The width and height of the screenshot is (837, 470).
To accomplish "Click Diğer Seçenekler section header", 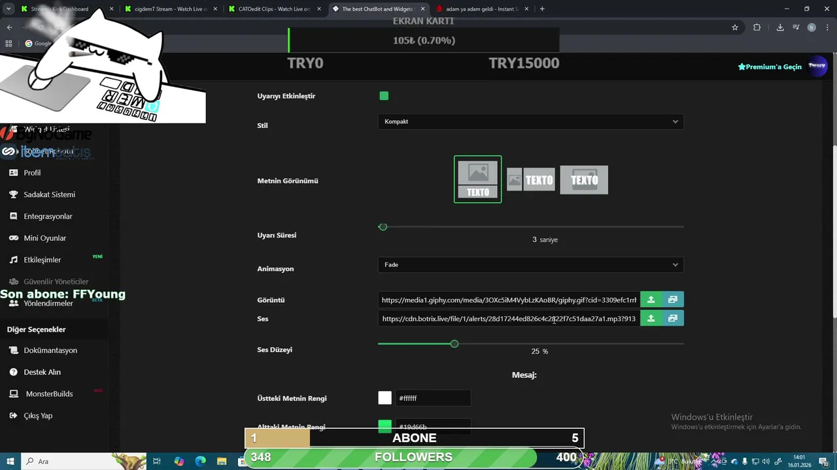I will 37,330.
